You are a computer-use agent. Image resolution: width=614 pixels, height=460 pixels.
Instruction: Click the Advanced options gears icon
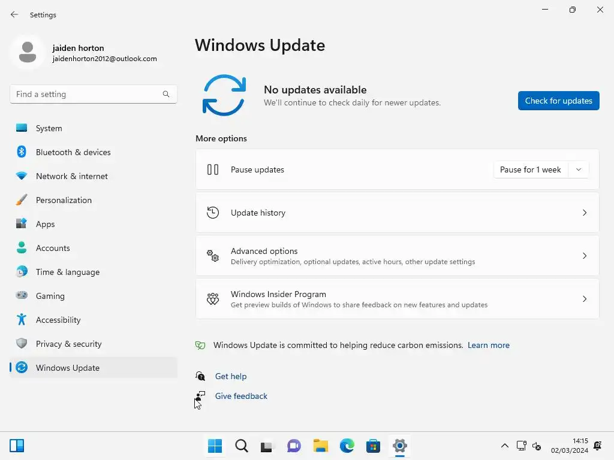pos(213,256)
